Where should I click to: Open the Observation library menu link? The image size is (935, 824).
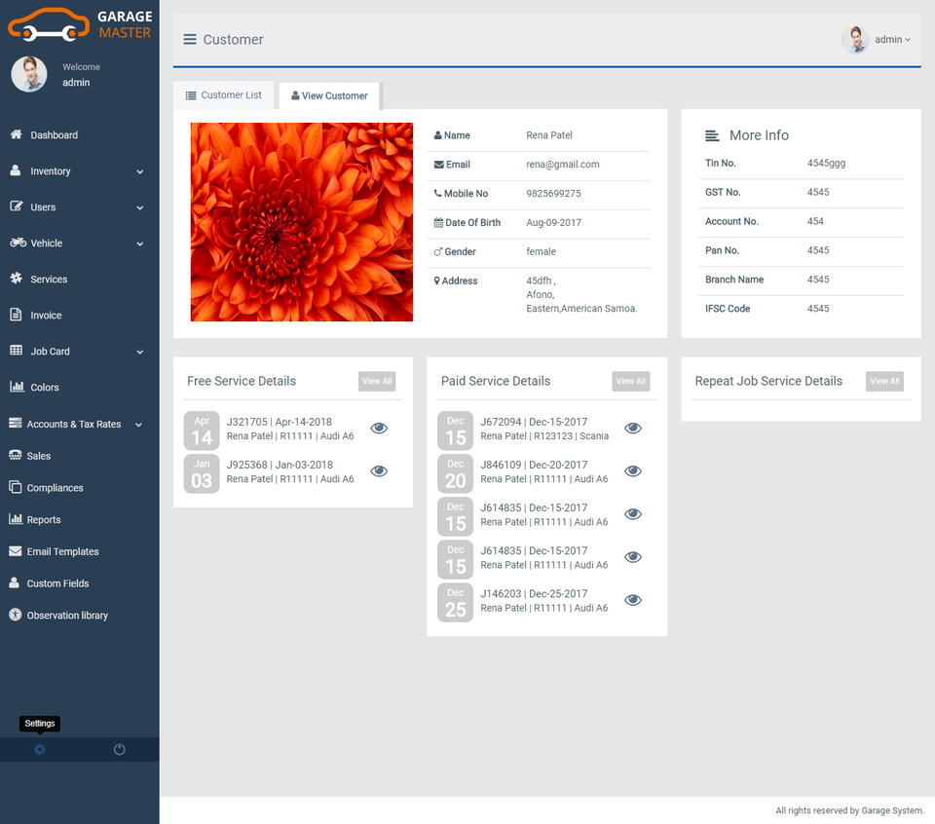(67, 616)
